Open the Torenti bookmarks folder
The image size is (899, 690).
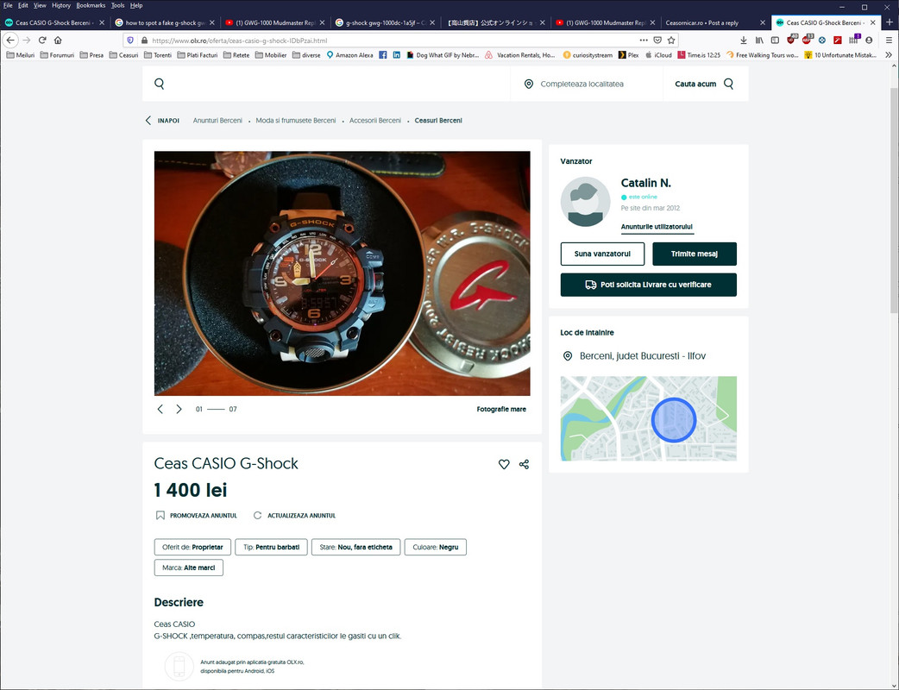point(158,55)
